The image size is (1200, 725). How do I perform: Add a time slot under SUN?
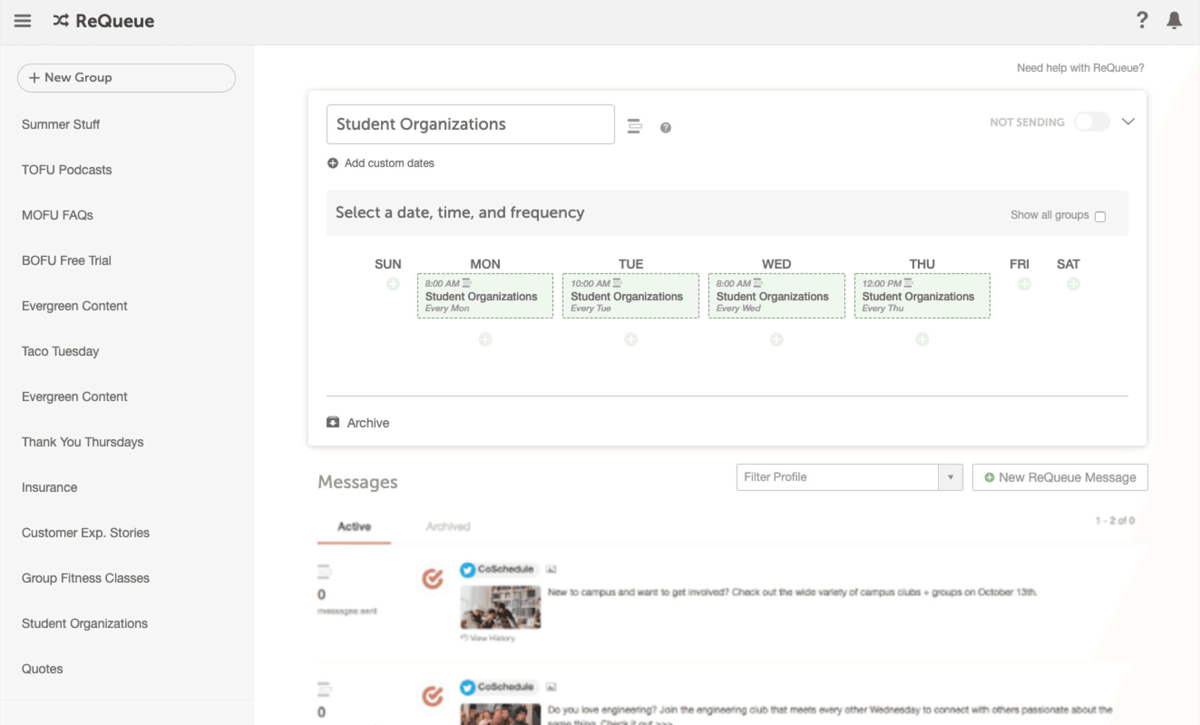[393, 284]
